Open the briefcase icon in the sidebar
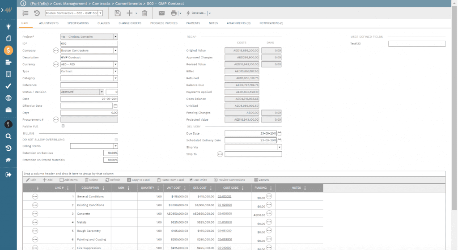458x250 pixels. [8, 110]
